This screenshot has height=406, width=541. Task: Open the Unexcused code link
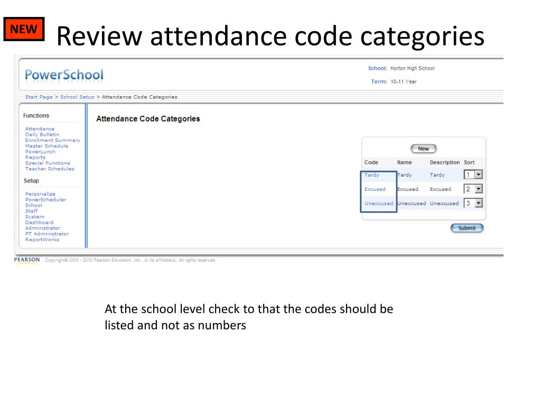tap(379, 204)
